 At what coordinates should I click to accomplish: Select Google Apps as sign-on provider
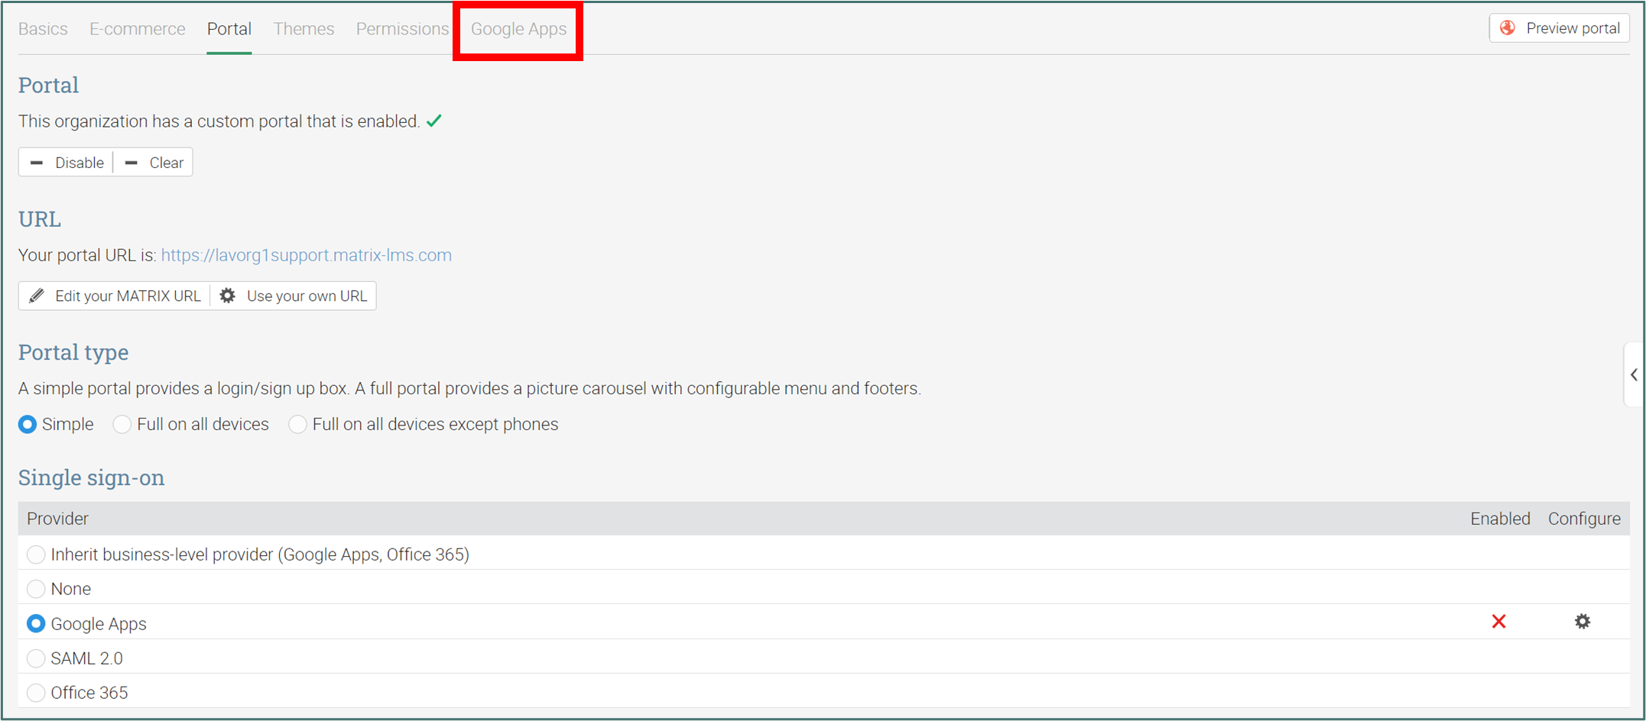point(36,624)
